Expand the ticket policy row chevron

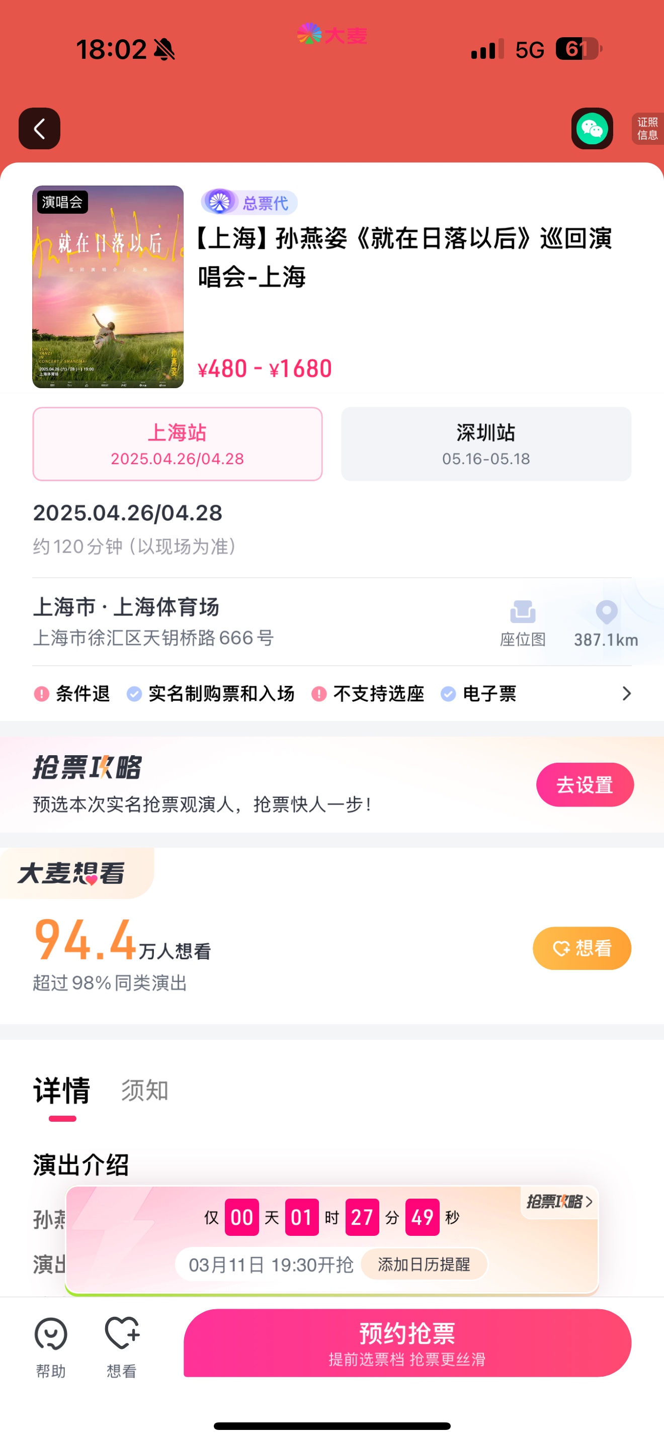626,693
